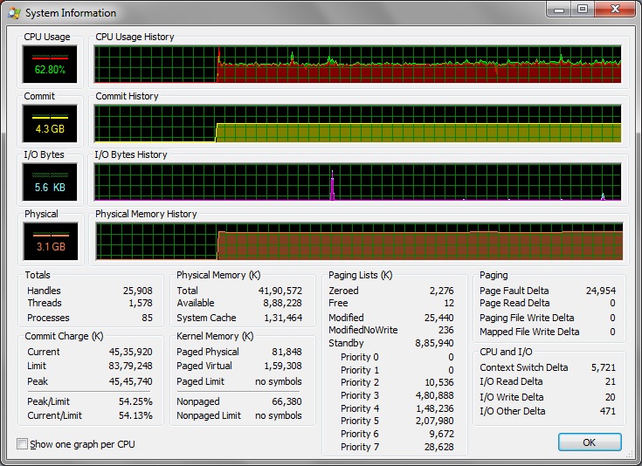Viewport: 642px width, 466px height.
Task: Click Physical Memory Total value 41,90,572
Action: (x=280, y=291)
